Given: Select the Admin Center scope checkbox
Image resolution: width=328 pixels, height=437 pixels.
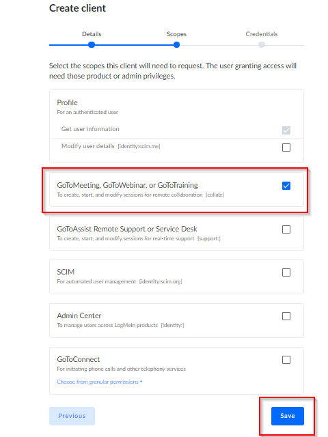Looking at the screenshot, I should point(286,316).
